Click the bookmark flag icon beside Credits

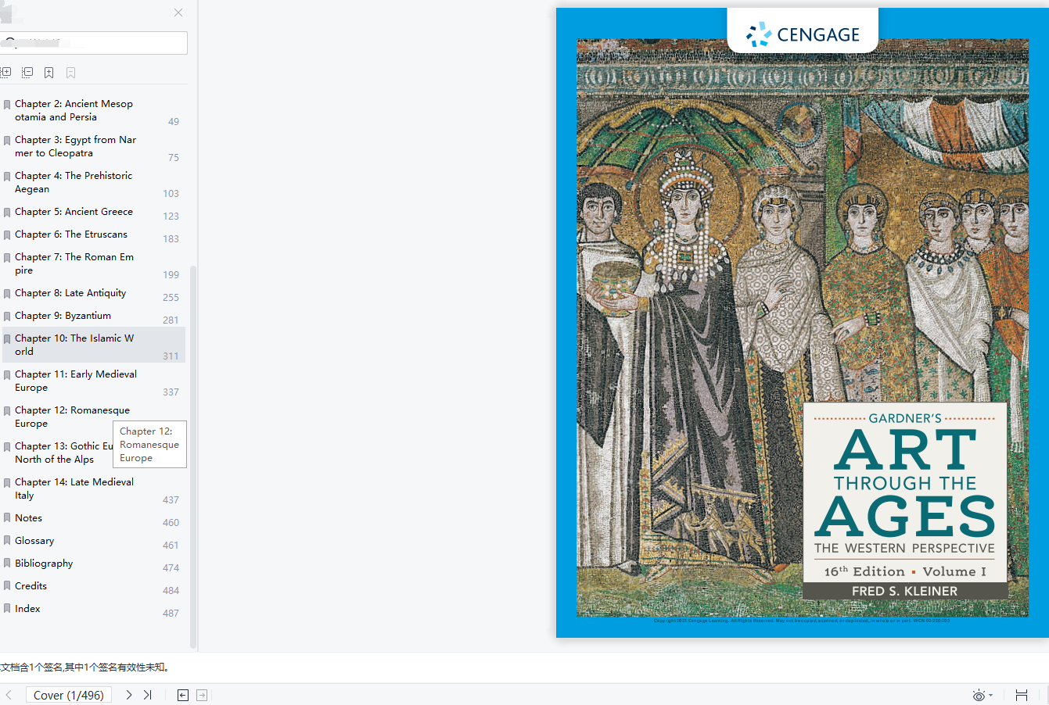click(7, 586)
